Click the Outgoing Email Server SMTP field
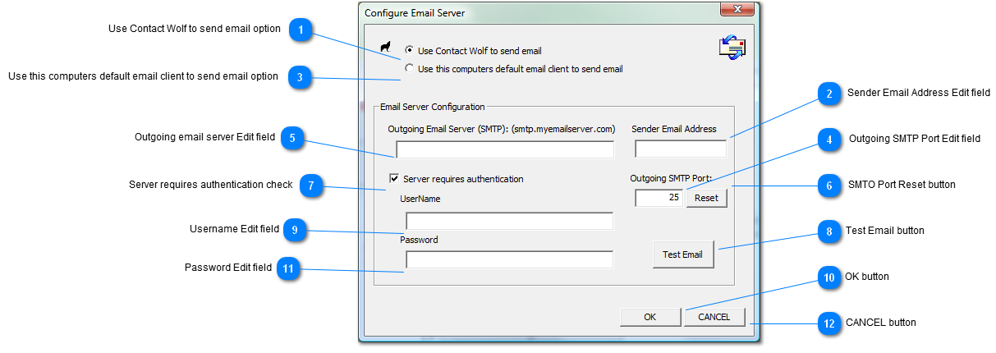996x353 pixels. pos(505,149)
